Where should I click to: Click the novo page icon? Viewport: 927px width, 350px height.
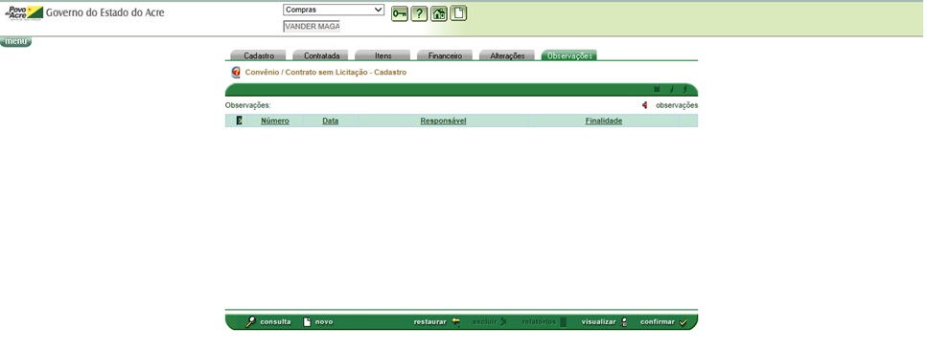[x=307, y=322]
